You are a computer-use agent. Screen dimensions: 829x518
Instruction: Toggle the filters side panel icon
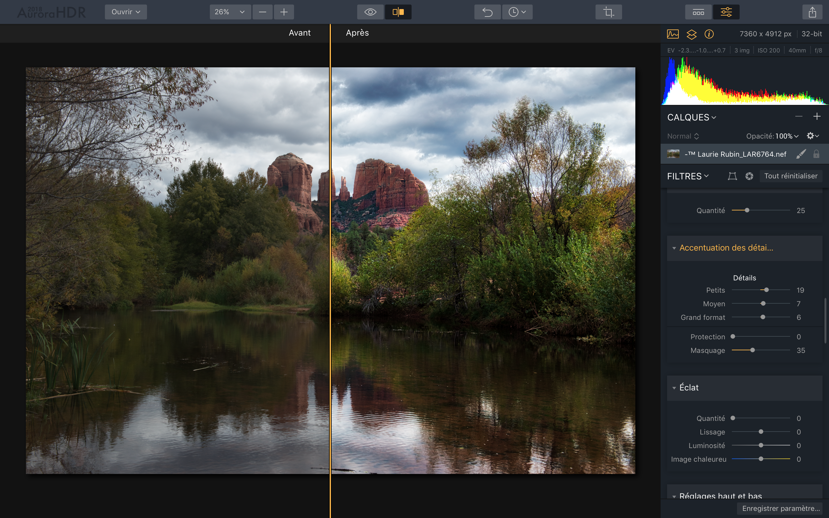[726, 12]
